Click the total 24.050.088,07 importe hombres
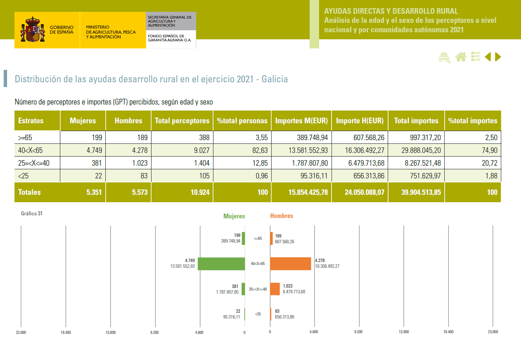Screen dimensions: 521x353 click(x=364, y=192)
